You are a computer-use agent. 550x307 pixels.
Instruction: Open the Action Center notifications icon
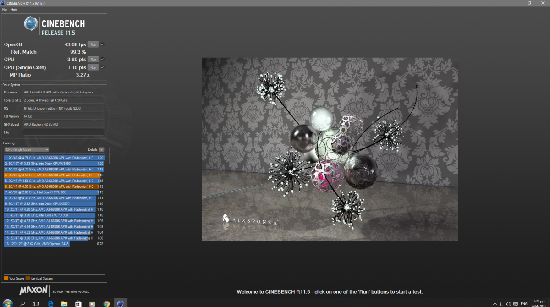click(x=516, y=303)
